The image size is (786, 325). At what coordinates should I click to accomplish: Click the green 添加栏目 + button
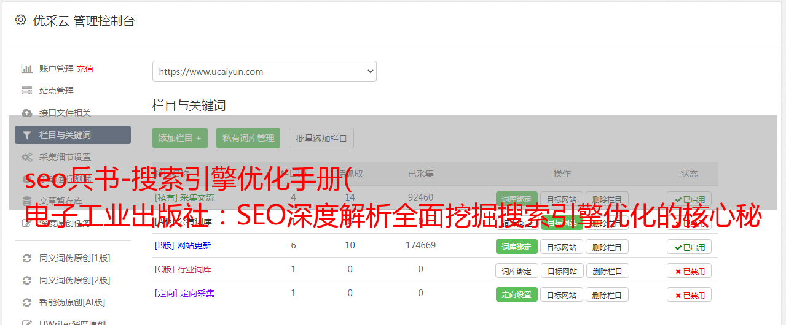180,138
